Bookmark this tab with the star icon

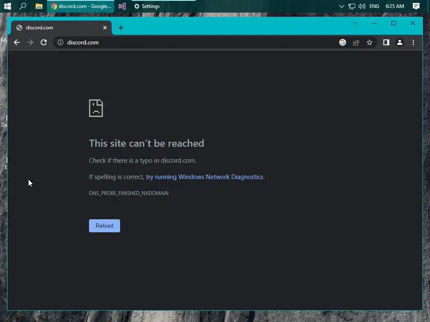[370, 42]
